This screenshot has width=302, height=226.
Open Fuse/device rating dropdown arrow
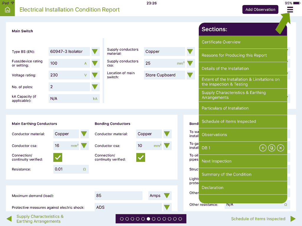click(95, 63)
